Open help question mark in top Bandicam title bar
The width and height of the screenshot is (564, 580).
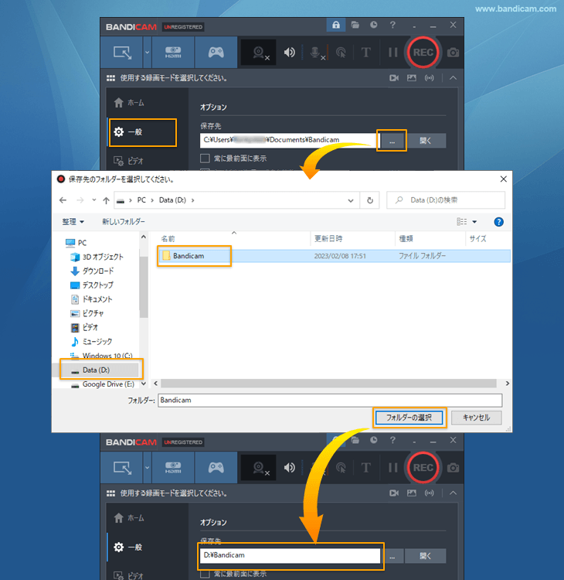[x=392, y=26]
